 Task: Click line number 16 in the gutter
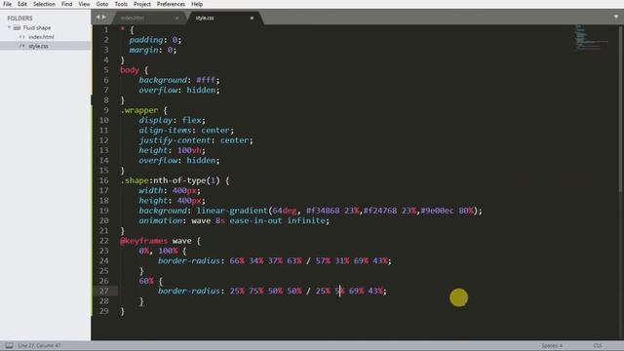tap(103, 180)
